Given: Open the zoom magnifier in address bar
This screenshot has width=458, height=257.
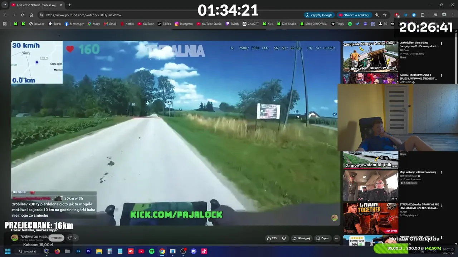Looking at the screenshot, I should click(377, 15).
